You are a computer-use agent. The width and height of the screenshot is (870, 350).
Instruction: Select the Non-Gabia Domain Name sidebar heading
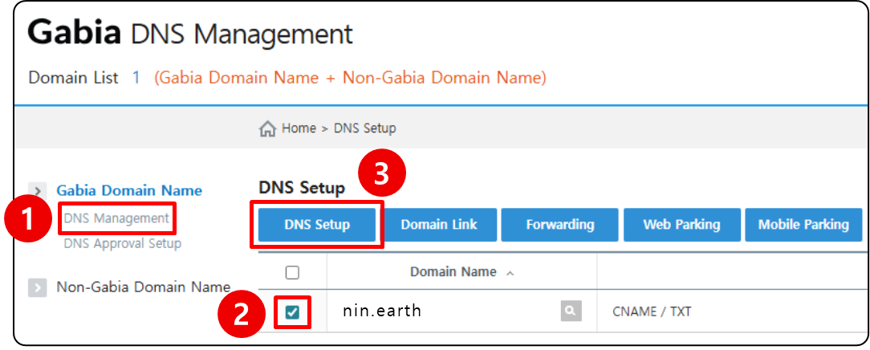coord(143,287)
